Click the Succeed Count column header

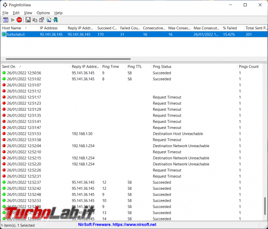[107, 28]
